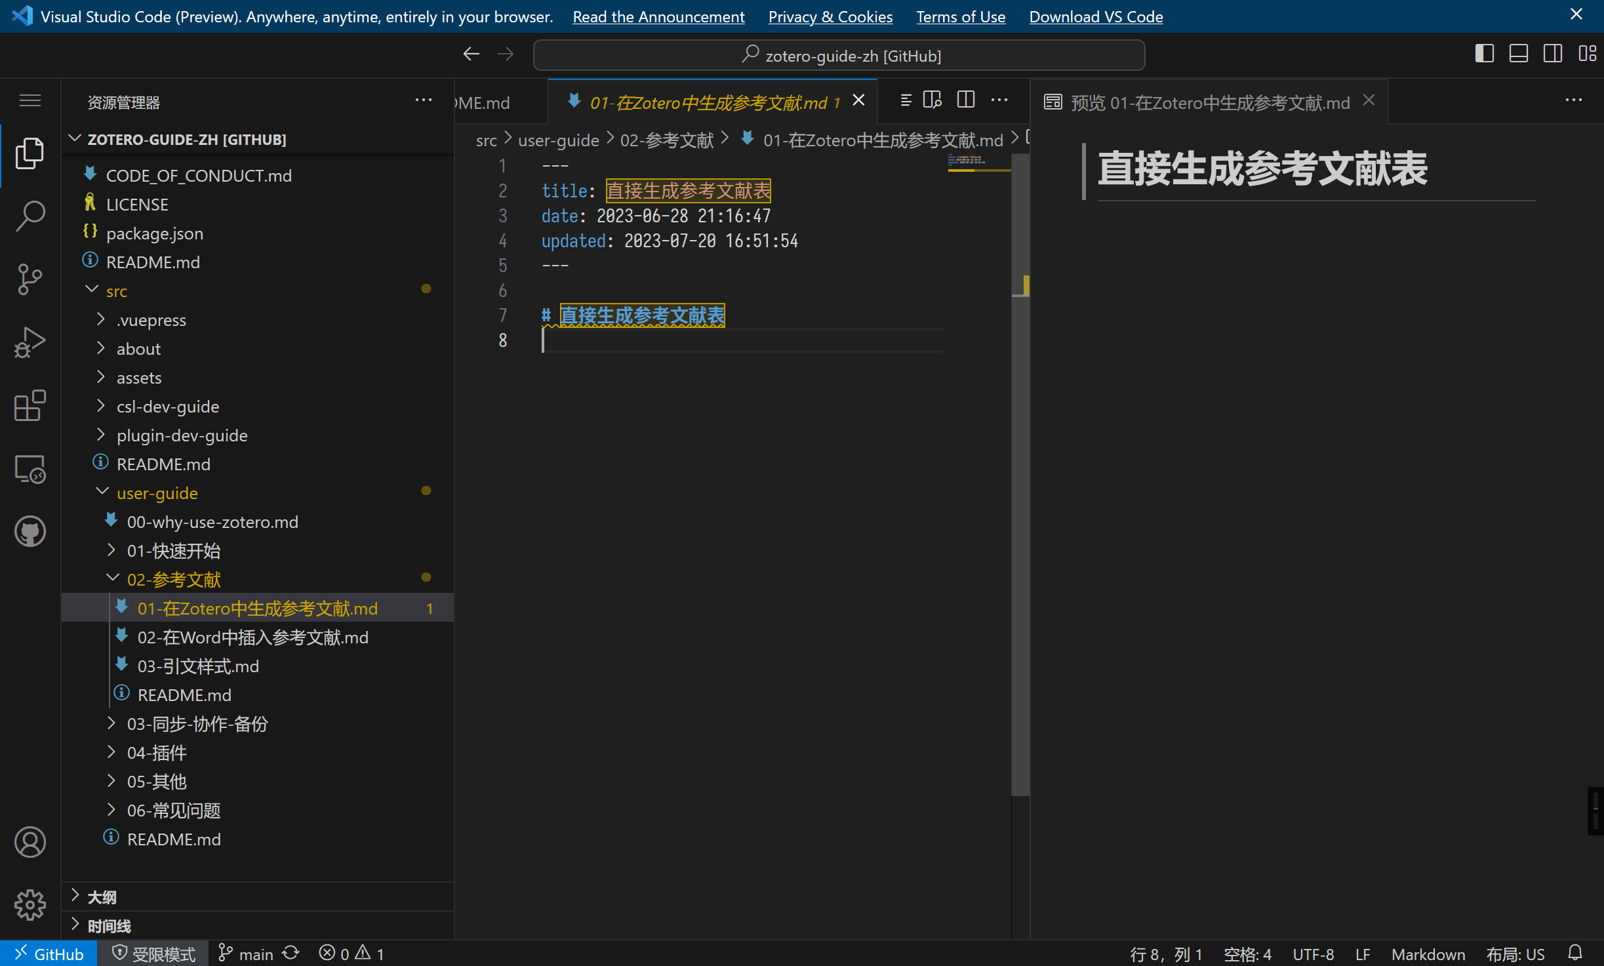Open the Accounts icon in the sidebar
Viewport: 1604px width, 966px height.
(x=30, y=842)
